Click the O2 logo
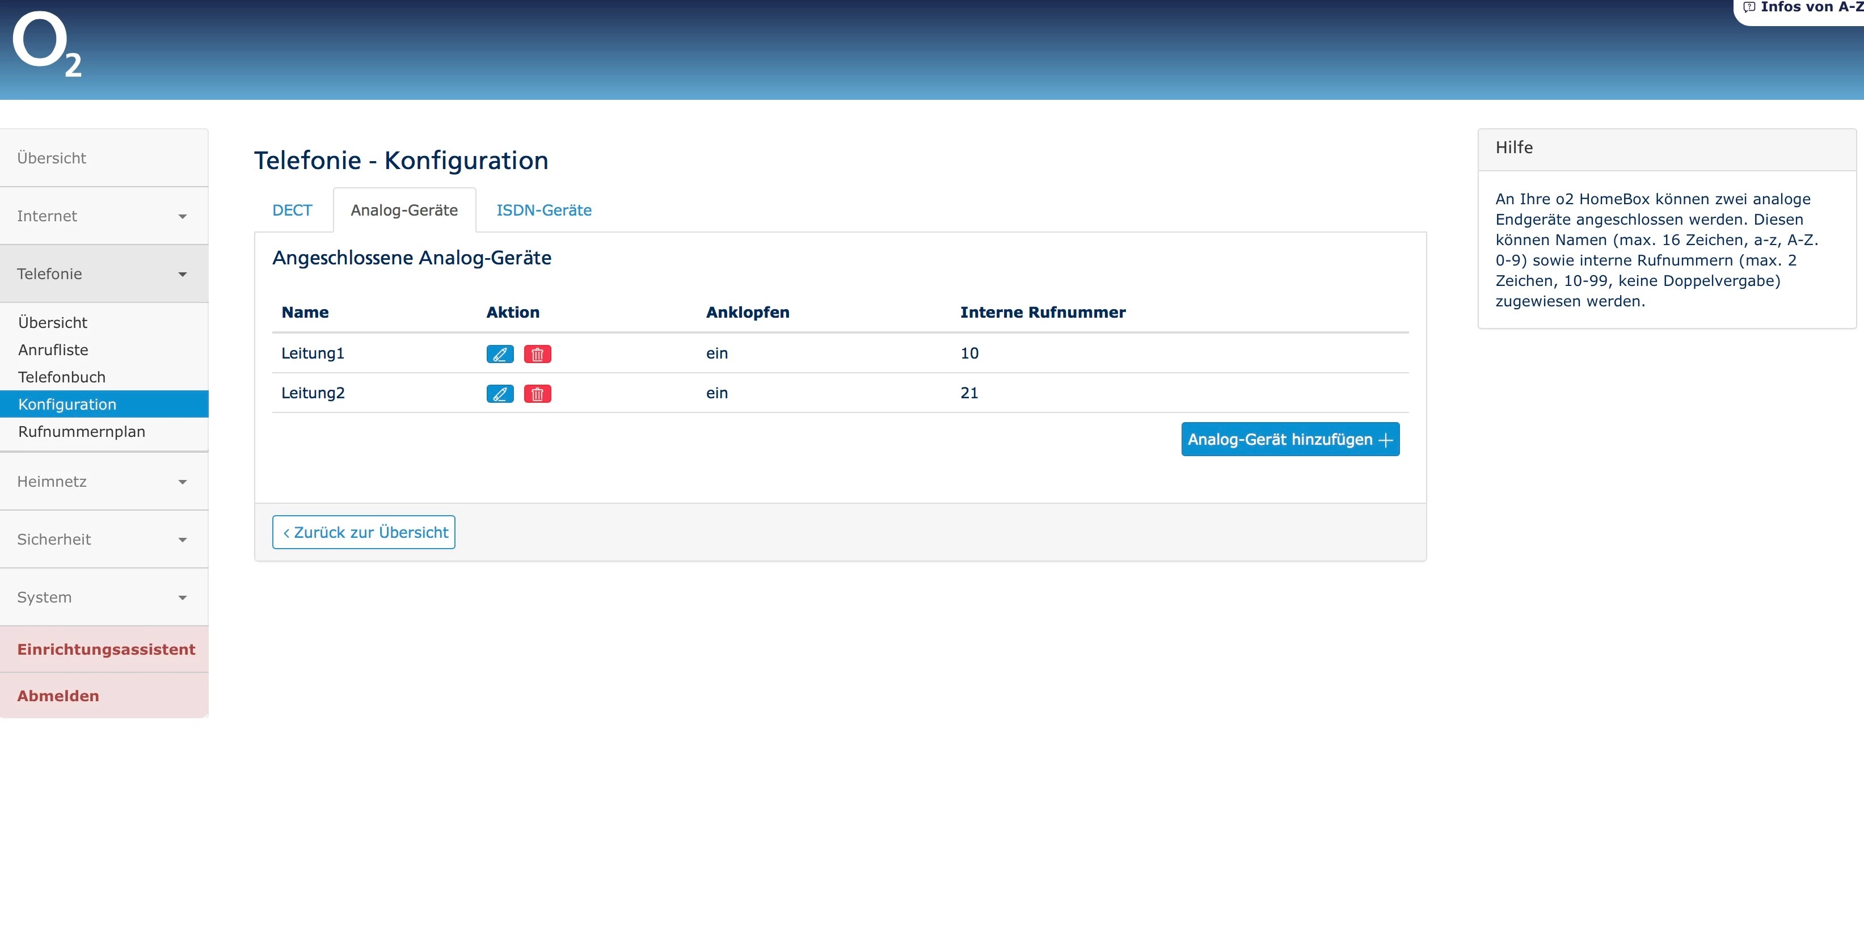 (47, 45)
